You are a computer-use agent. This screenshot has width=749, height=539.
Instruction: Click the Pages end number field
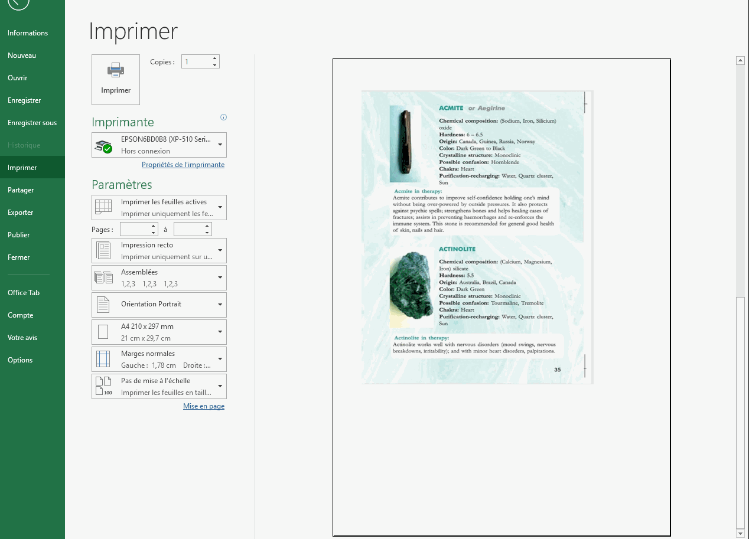pyautogui.click(x=189, y=229)
